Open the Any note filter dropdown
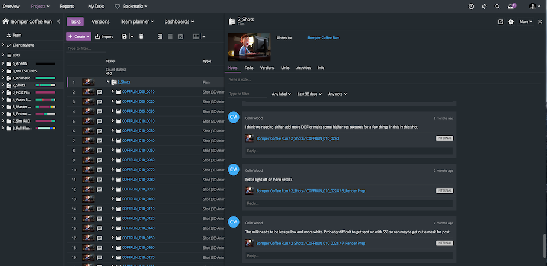Viewport: 547px width, 266px height. [x=337, y=94]
